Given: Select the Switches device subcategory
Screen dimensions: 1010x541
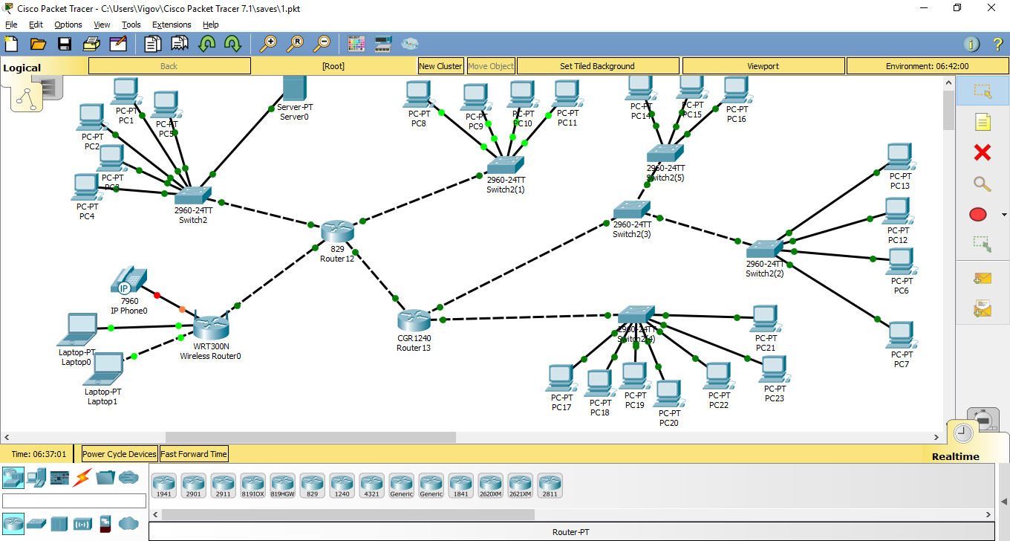Looking at the screenshot, I should tap(36, 524).
